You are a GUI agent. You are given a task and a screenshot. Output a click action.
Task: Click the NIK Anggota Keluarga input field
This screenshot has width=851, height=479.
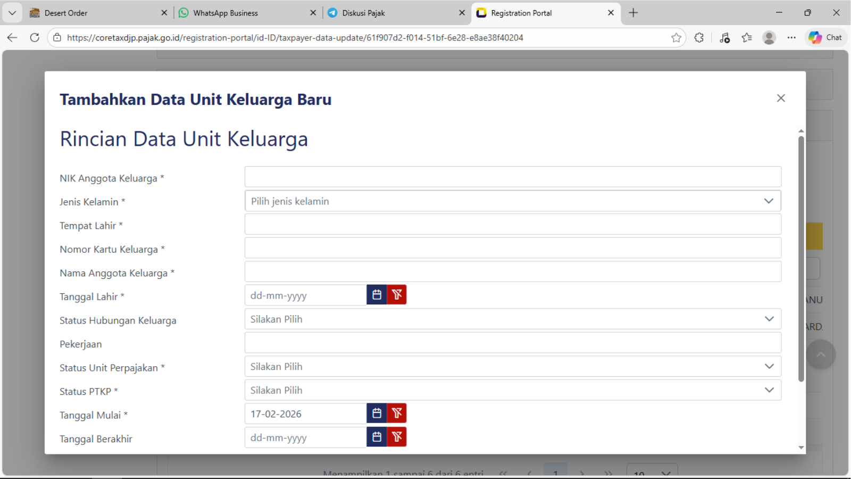512,177
